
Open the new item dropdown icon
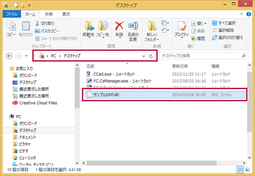coord(165,23)
